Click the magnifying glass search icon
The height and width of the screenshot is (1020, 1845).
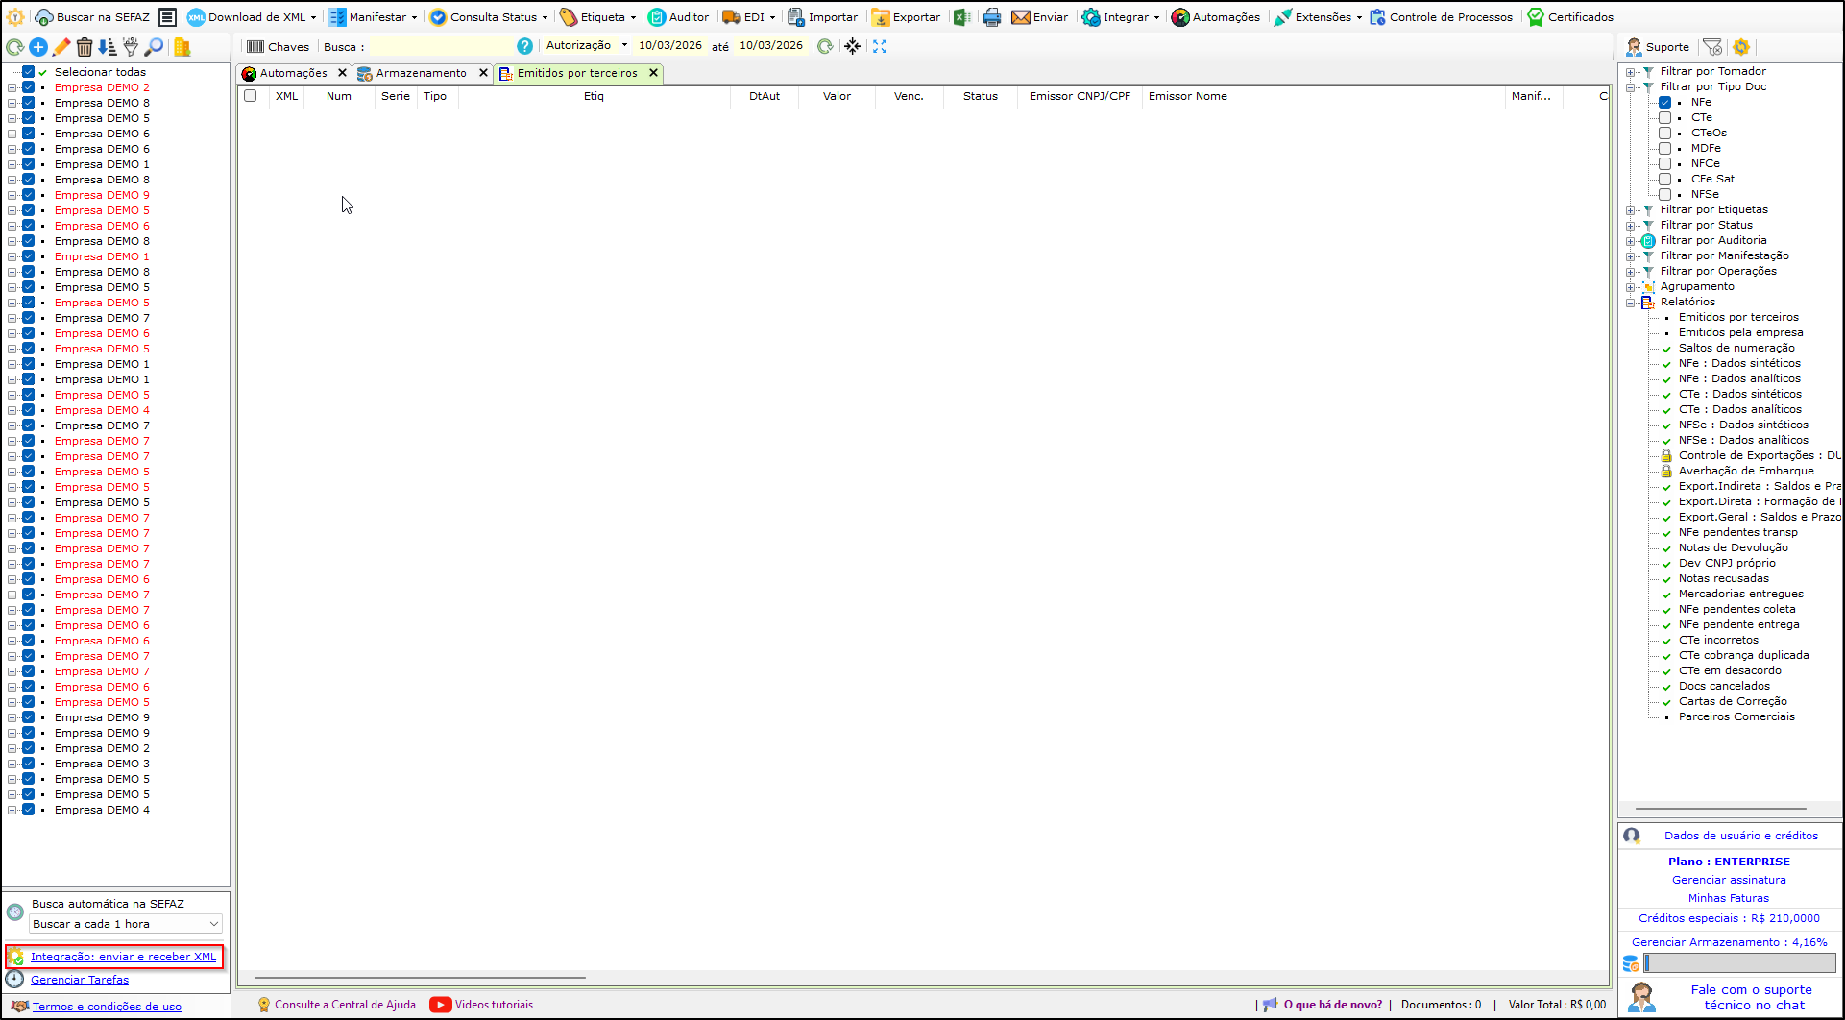coord(154,47)
